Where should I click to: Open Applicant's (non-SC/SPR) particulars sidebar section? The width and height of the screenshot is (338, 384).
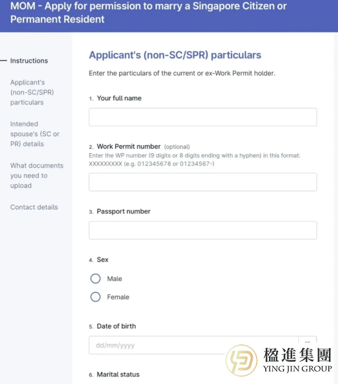click(32, 92)
